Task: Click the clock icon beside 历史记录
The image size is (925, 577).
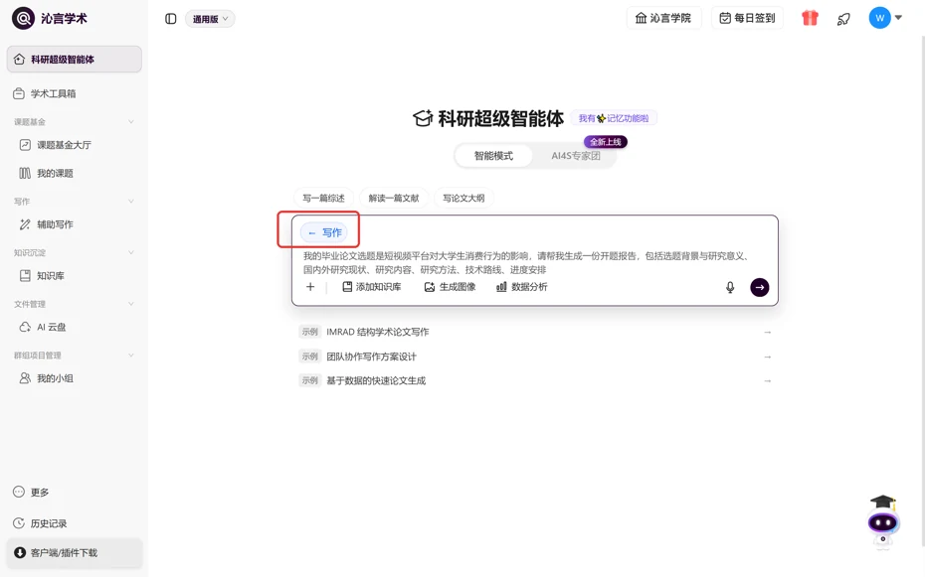Action: 19,522
